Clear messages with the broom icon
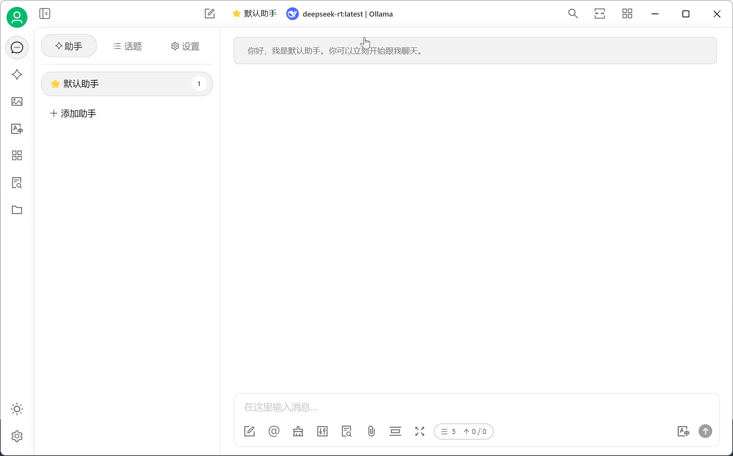733x456 pixels. tap(298, 431)
